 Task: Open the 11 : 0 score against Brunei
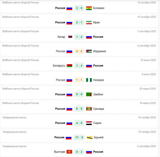point(79,137)
